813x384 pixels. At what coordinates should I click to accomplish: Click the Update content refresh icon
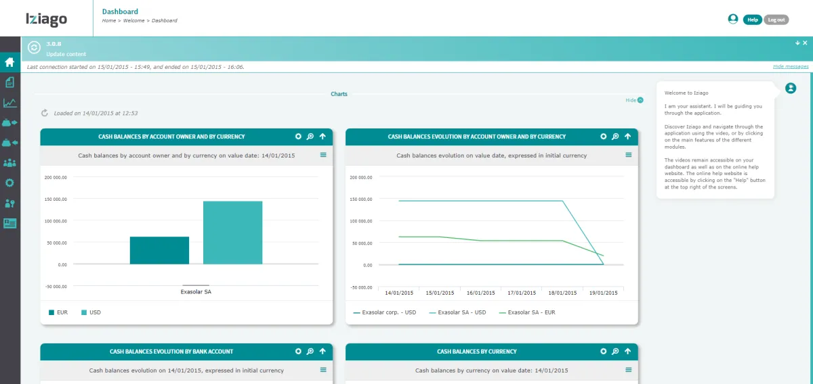pyautogui.click(x=34, y=48)
